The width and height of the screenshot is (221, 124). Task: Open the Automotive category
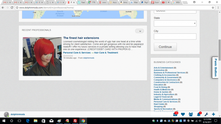[159, 70]
